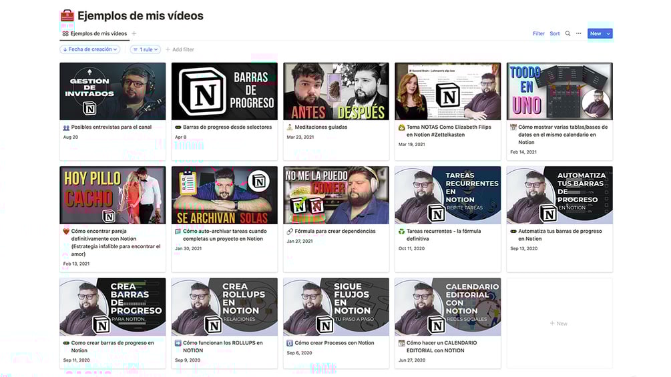Open the Tareas Recurrentes en Notion thumbnail
Image resolution: width=671 pixels, height=377 pixels.
click(447, 196)
